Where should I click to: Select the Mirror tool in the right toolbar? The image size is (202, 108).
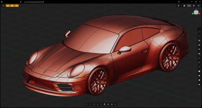tap(199, 63)
